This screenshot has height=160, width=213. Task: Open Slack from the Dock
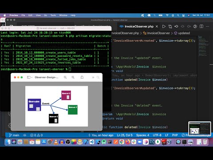click(x=134, y=142)
